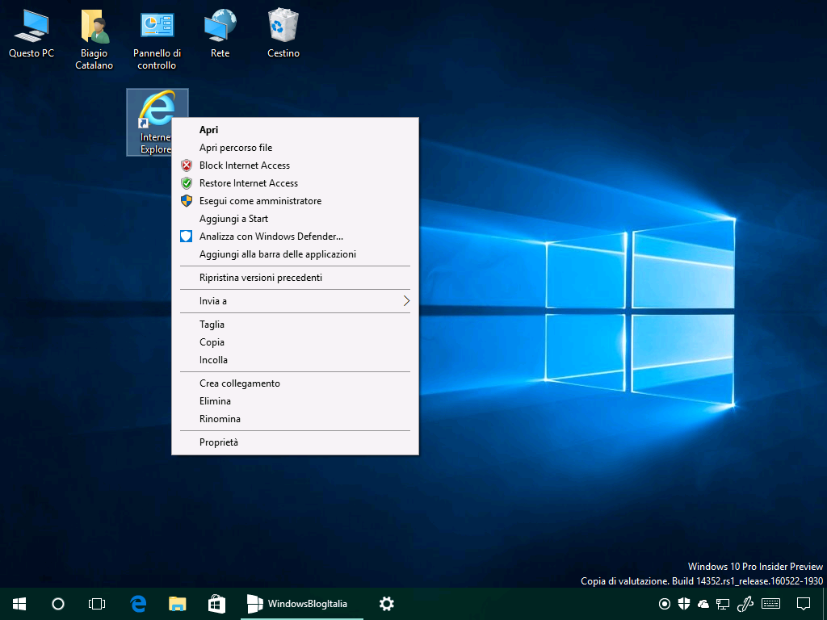Open Proprietà from the context menu
The image size is (827, 620).
[x=296, y=443]
